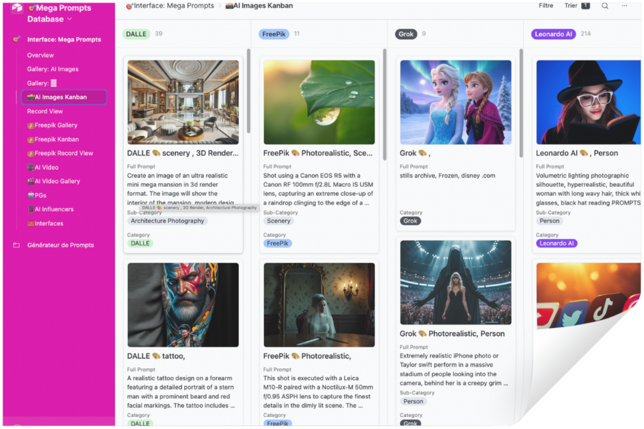Screen dimensions: 644x429
Task: Click the AI Images Kanban breadcrumb
Action: 259,6
